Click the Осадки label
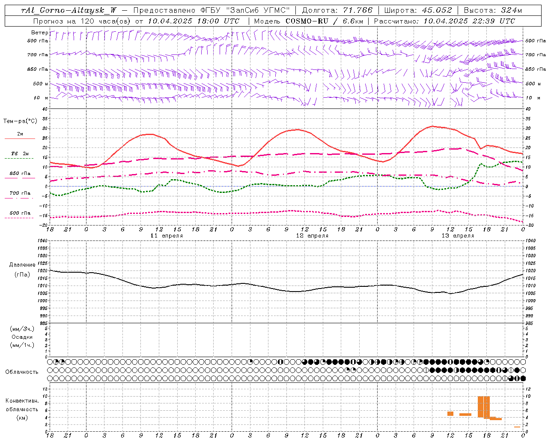Viewport: 548px width, 439px height. [x=22, y=337]
